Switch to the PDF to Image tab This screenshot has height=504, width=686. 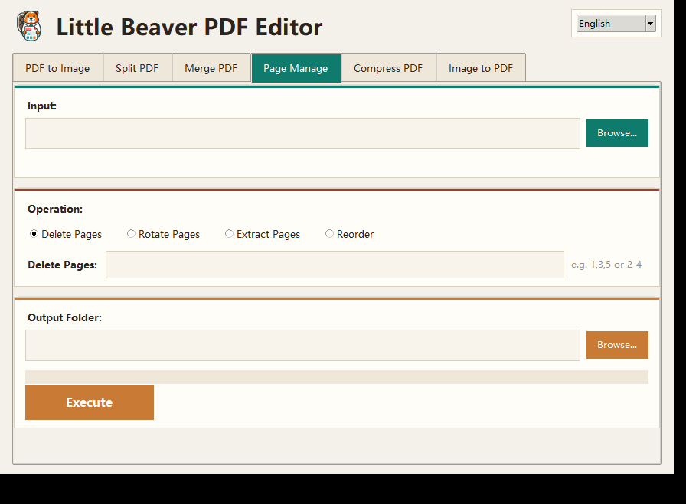tap(57, 68)
